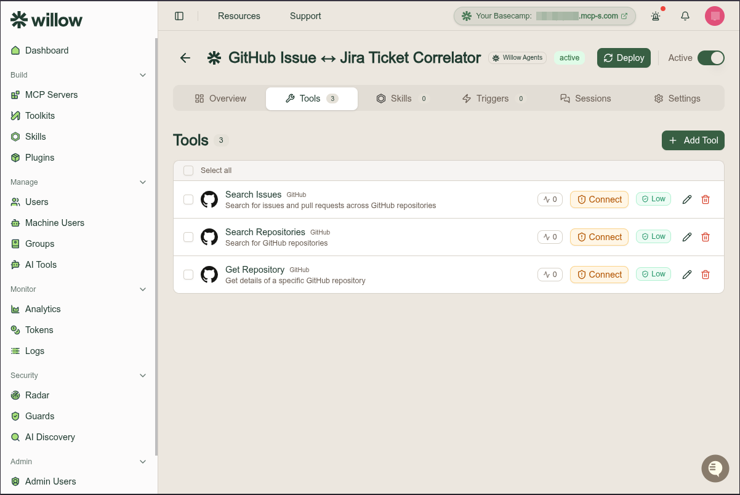Click GitHub icon of Search Issues
This screenshot has height=495, width=740.
[x=209, y=199]
